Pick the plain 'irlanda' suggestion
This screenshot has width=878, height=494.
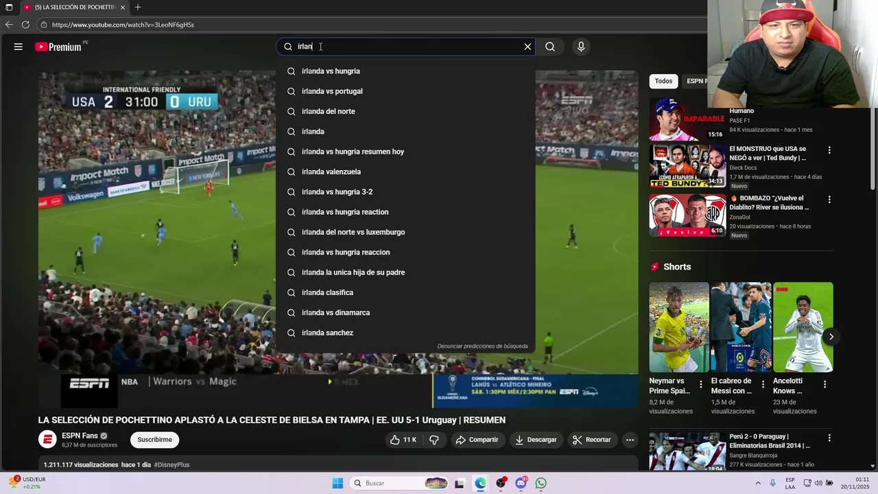pyautogui.click(x=405, y=131)
